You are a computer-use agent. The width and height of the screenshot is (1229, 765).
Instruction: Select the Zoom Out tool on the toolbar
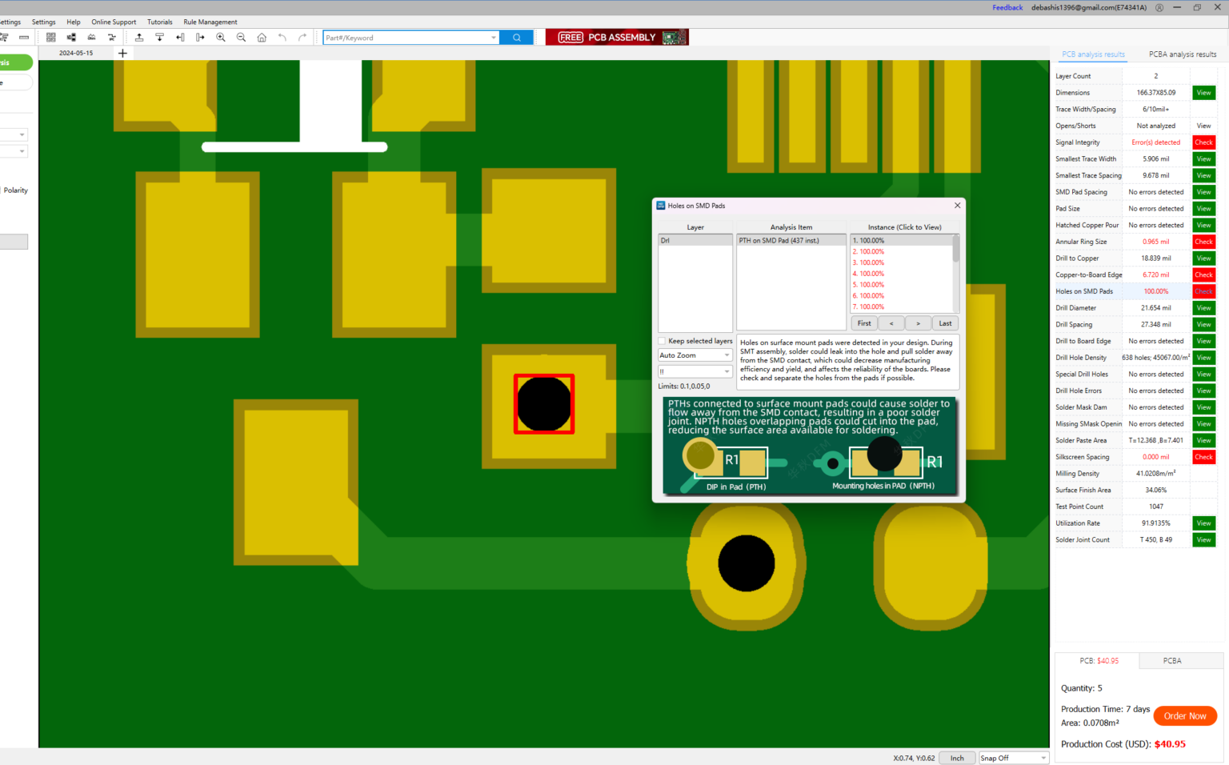241,37
